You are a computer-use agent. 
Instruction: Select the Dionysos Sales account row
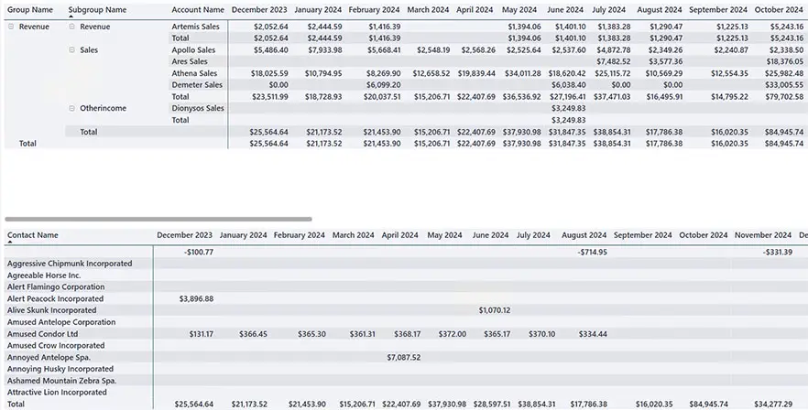click(198, 108)
